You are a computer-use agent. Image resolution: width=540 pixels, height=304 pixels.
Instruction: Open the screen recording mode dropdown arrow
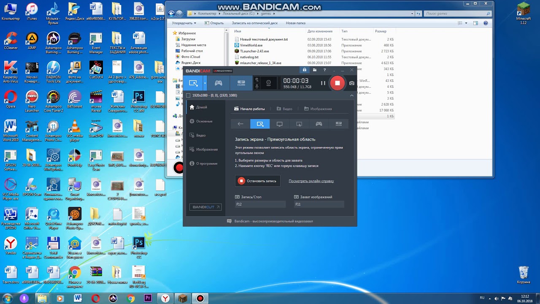[x=205, y=83]
